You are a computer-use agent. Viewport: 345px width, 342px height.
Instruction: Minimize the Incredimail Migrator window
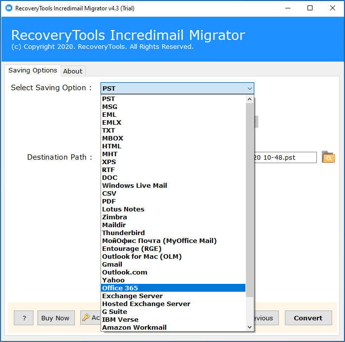coord(288,8)
